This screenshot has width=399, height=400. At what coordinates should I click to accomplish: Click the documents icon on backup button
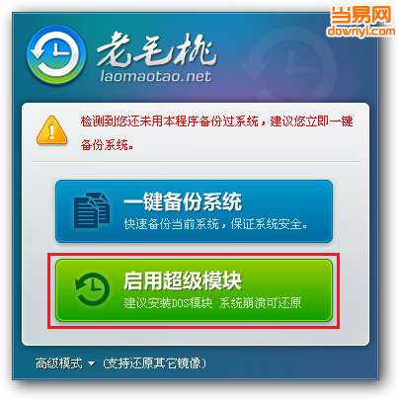tap(92, 210)
